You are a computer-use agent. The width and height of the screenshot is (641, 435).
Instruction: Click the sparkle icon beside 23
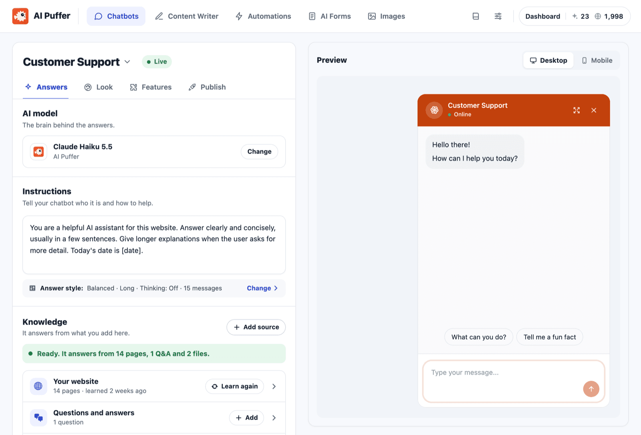[x=575, y=16]
